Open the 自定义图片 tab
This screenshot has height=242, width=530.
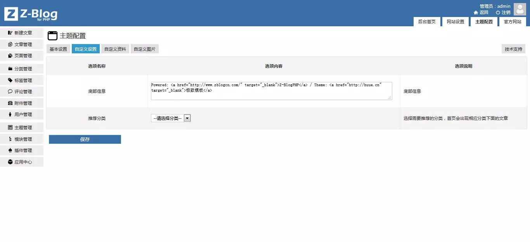(x=144, y=49)
